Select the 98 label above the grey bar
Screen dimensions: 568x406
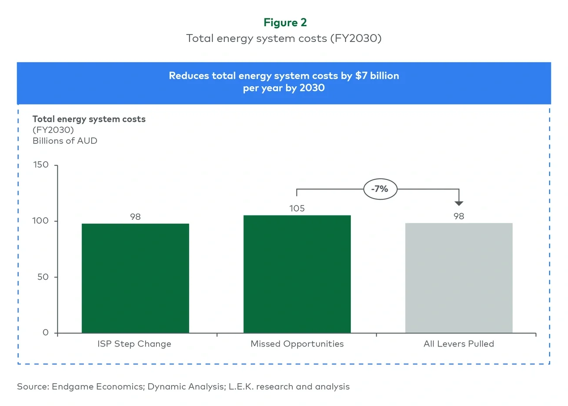coord(458,215)
